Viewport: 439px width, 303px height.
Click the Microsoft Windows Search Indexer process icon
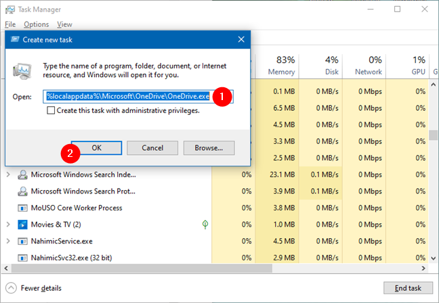pos(22,174)
